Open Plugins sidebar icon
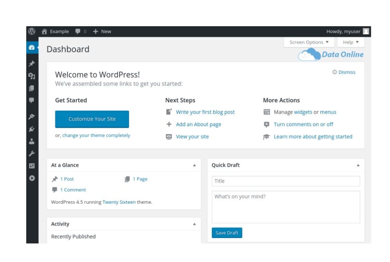The width and height of the screenshot is (390, 262). click(32, 129)
